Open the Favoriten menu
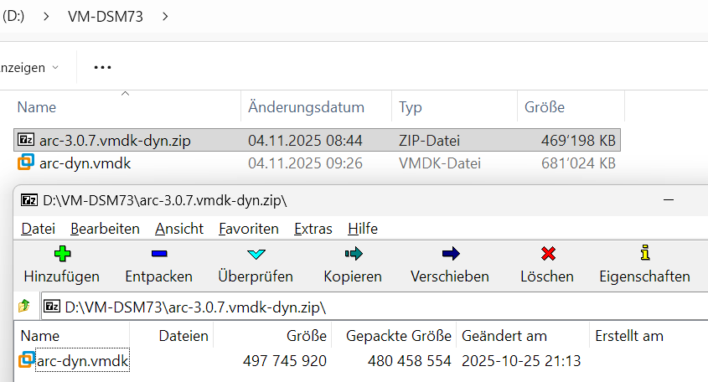 coord(248,229)
